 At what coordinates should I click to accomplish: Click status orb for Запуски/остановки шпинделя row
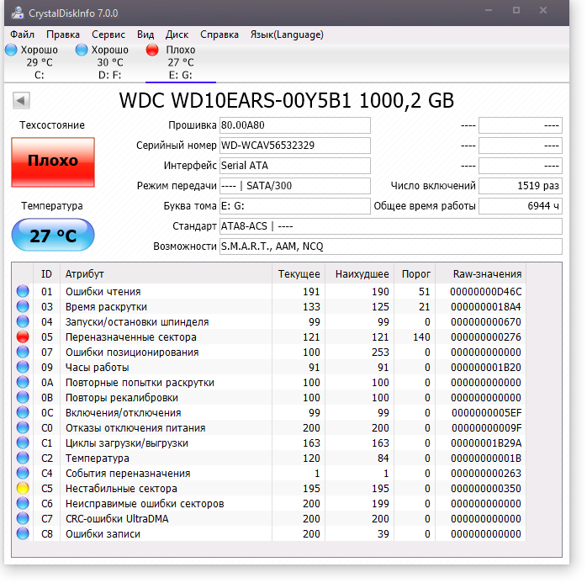click(x=23, y=321)
